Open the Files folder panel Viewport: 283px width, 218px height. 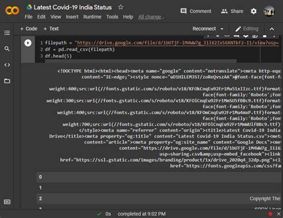point(7,81)
